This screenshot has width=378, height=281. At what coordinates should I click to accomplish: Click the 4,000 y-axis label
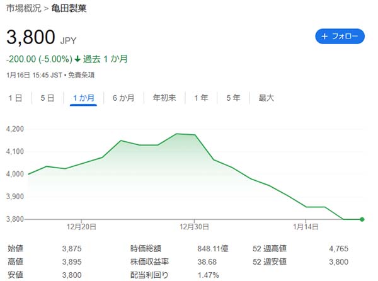(x=15, y=174)
